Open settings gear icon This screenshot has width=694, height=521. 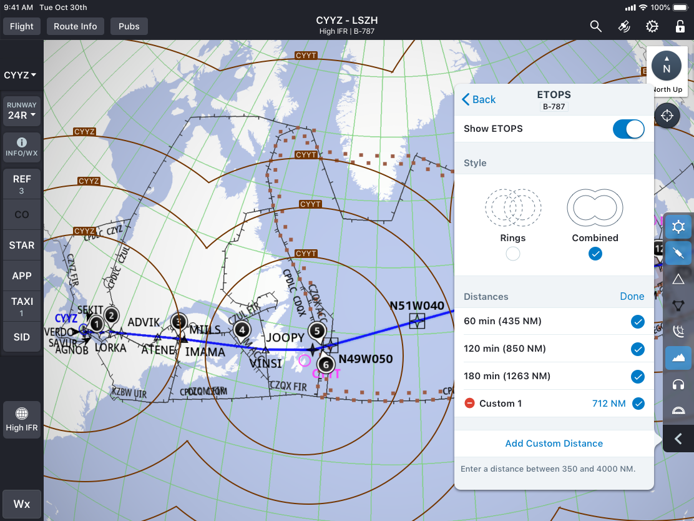click(x=652, y=27)
